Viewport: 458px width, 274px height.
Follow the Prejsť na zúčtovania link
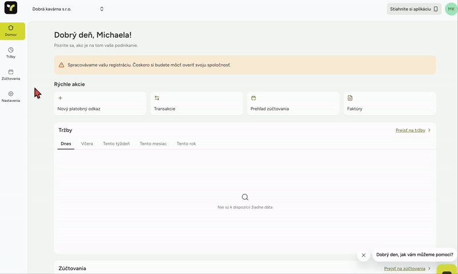click(405, 268)
